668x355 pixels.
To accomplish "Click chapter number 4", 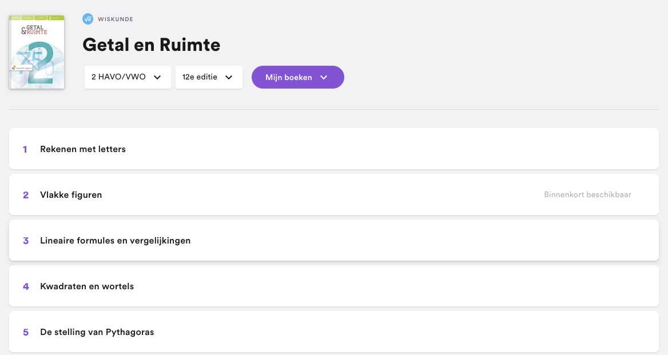I will (26, 286).
